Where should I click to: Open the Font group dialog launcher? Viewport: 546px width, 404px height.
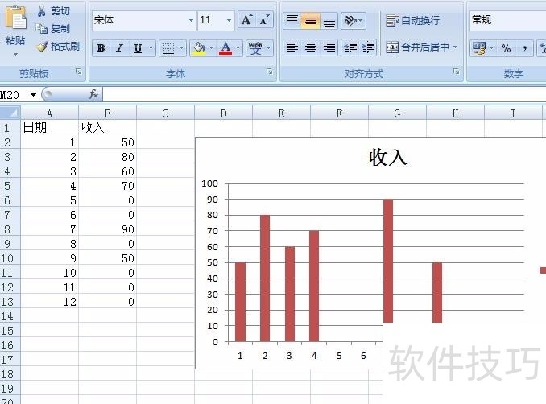click(x=269, y=72)
